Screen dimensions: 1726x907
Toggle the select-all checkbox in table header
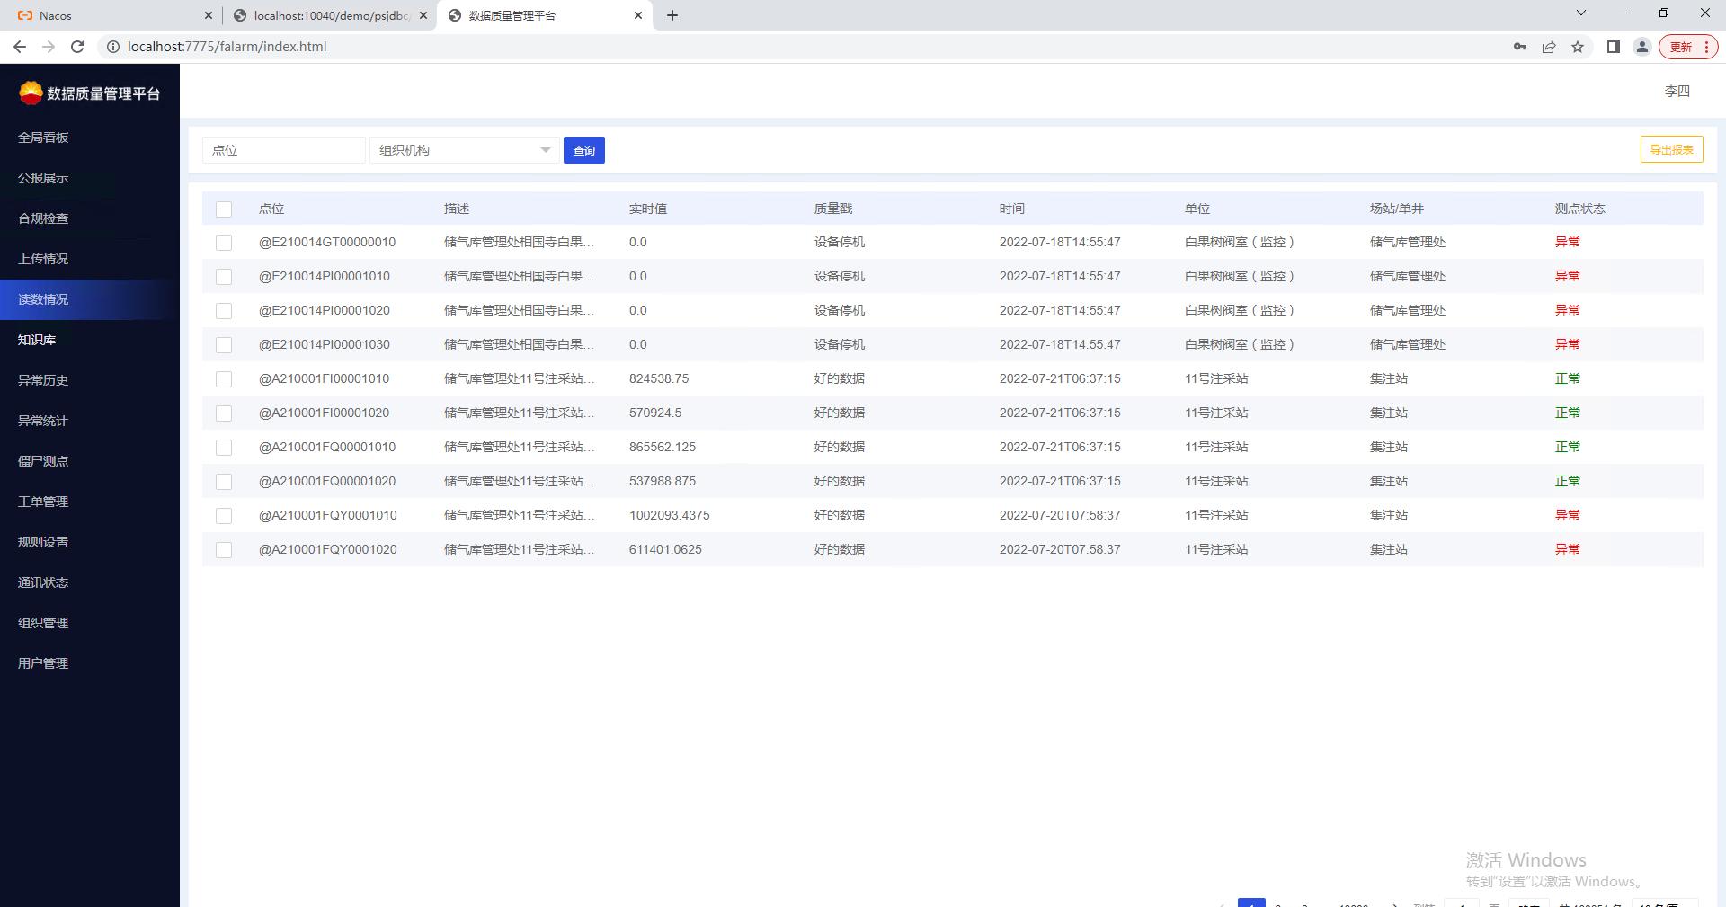click(x=224, y=209)
